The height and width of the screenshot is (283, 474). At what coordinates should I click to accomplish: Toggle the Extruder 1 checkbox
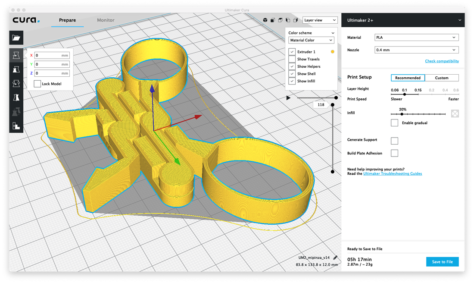(292, 52)
